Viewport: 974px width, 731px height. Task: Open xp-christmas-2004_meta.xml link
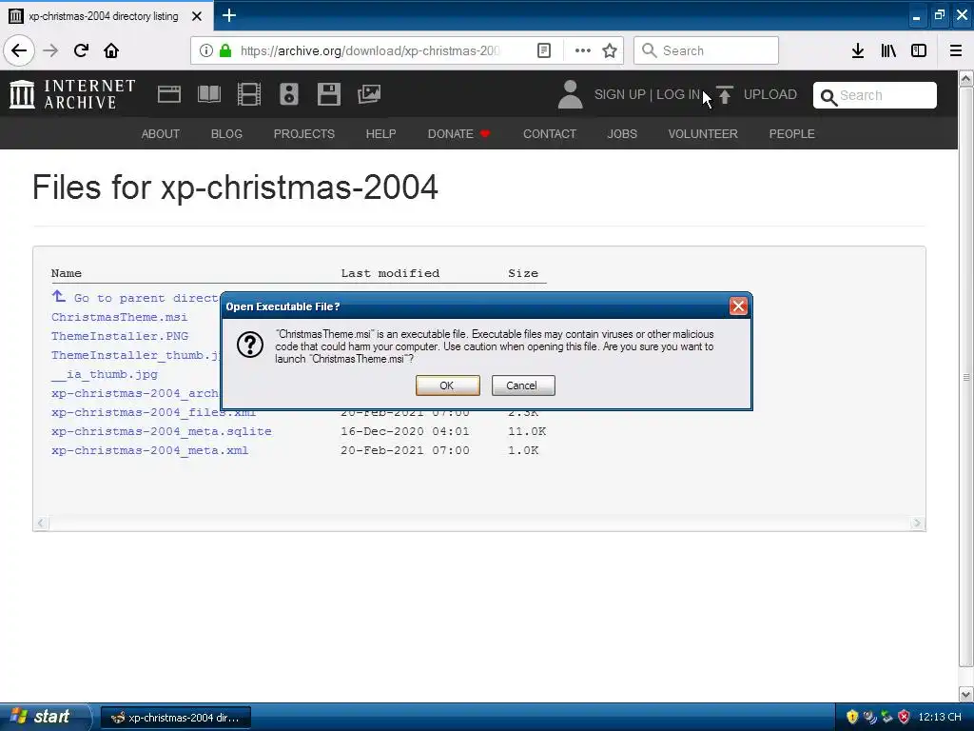pos(149,450)
